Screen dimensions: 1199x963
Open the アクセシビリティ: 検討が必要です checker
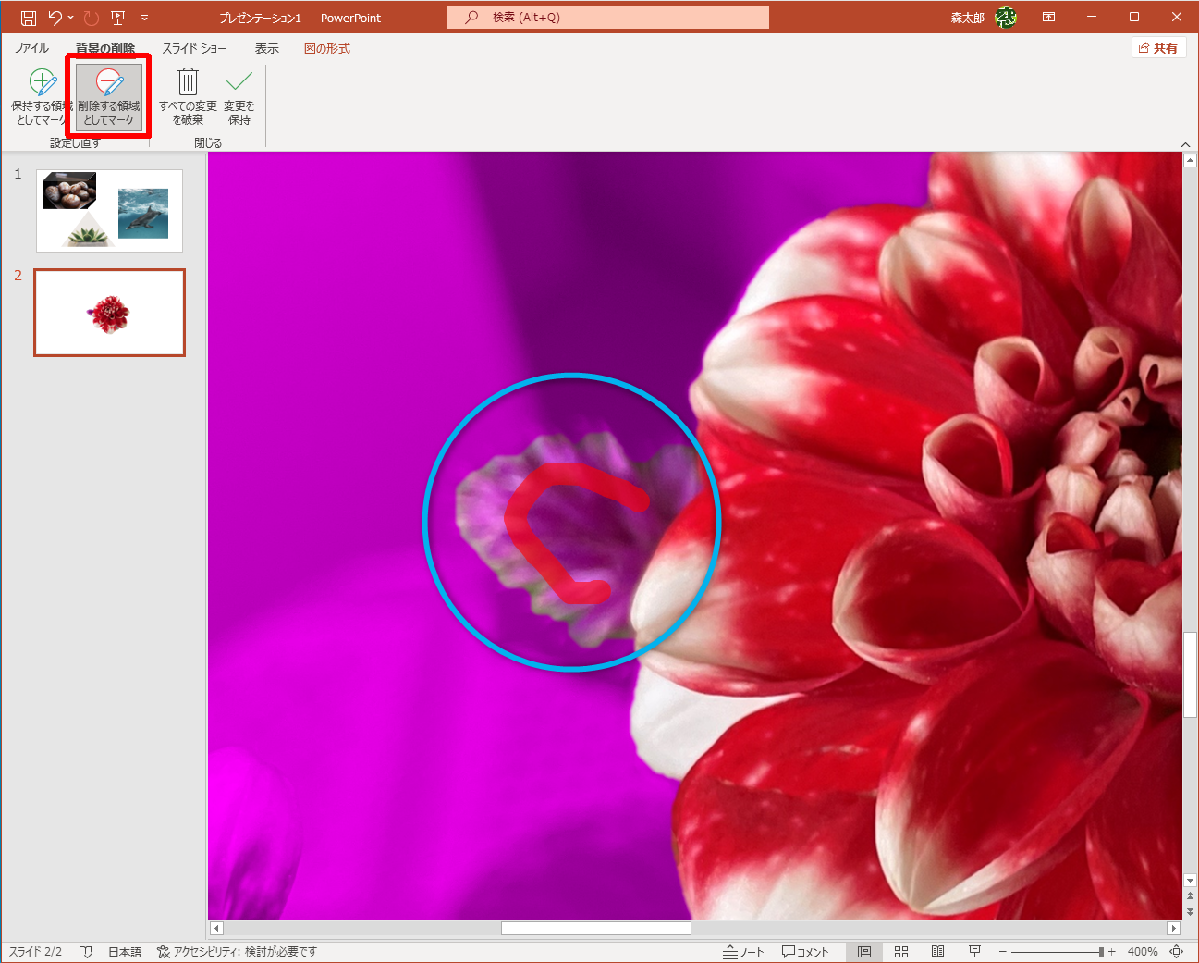(237, 952)
